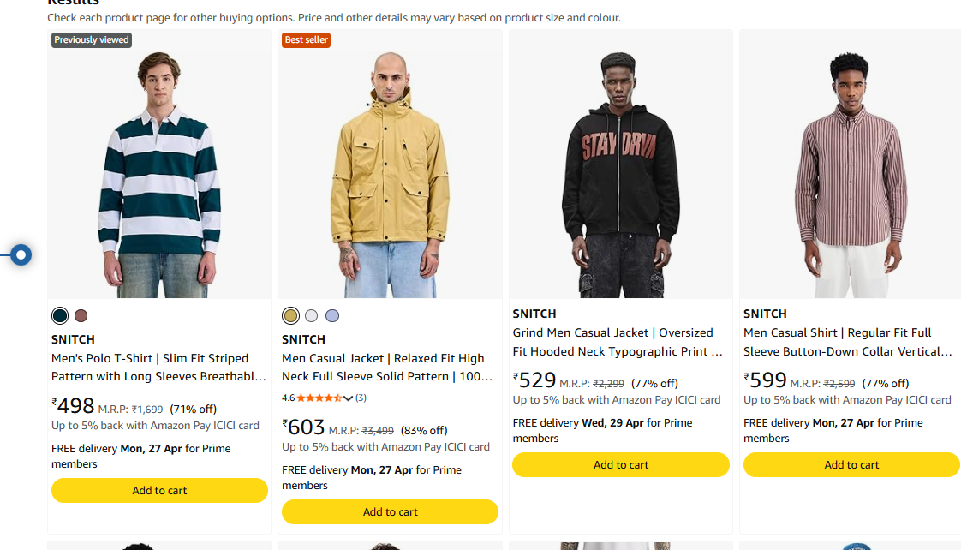Click the Previously viewed label

92,40
